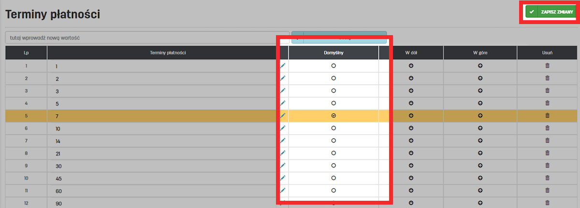
Task: Click the Lp column header
Action: (26, 52)
